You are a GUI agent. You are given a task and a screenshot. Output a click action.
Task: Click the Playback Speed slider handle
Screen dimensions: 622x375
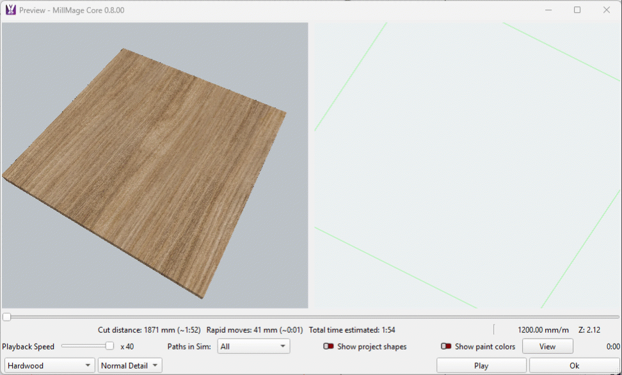[x=109, y=346]
